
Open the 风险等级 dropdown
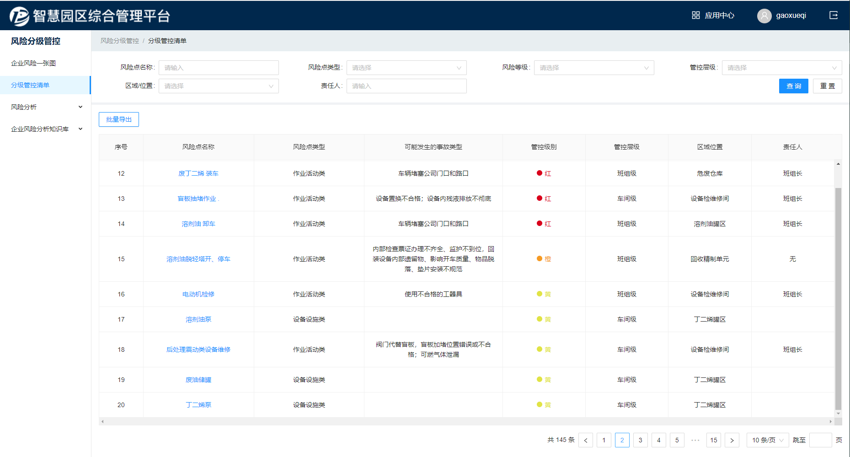(594, 68)
